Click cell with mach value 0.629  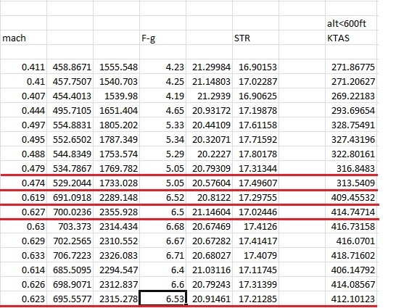pyautogui.click(x=23, y=241)
